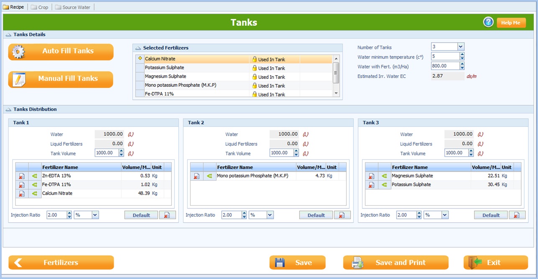The height and width of the screenshot is (279, 538).
Task: Remove Mono potassium Phosphate from Tank 2
Action: point(197,176)
